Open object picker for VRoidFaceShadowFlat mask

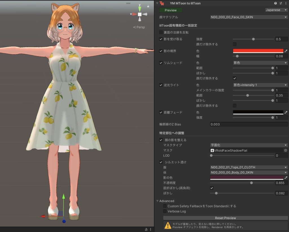click(x=286, y=150)
